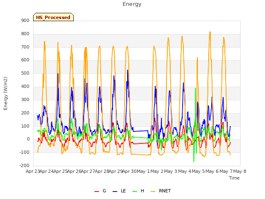Viewport: 265px width, 199px height.
Task: Click the Time x-axis label
Action: [234, 178]
